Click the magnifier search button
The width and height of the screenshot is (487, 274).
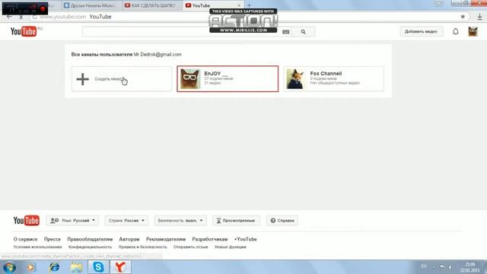pos(303,32)
